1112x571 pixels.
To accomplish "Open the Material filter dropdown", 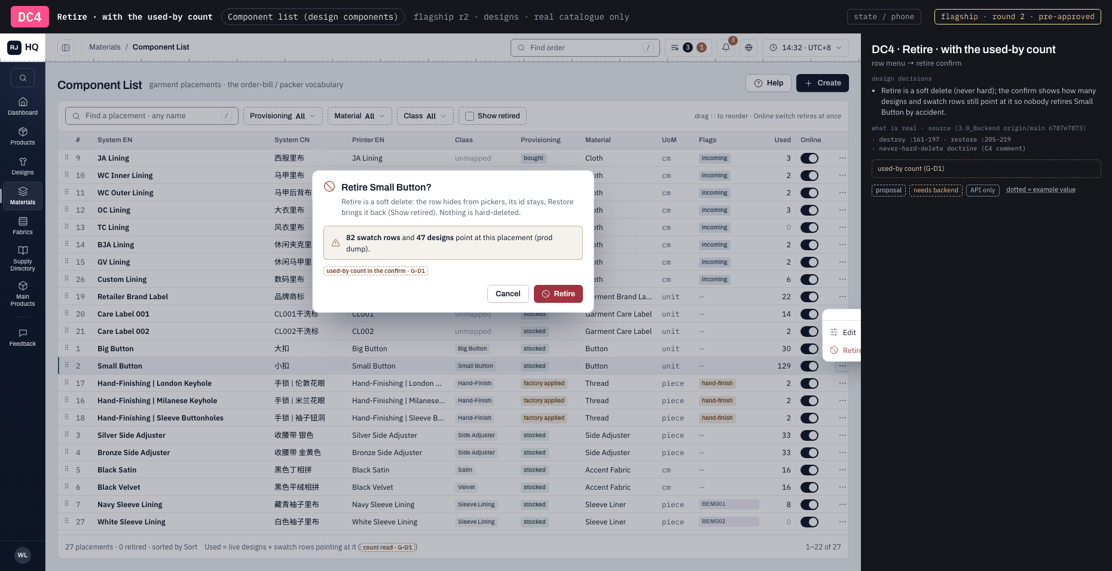I will [x=360, y=116].
